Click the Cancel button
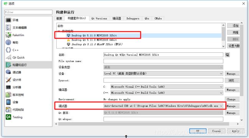This screenshot has height=138, width=249. coord(216,131)
